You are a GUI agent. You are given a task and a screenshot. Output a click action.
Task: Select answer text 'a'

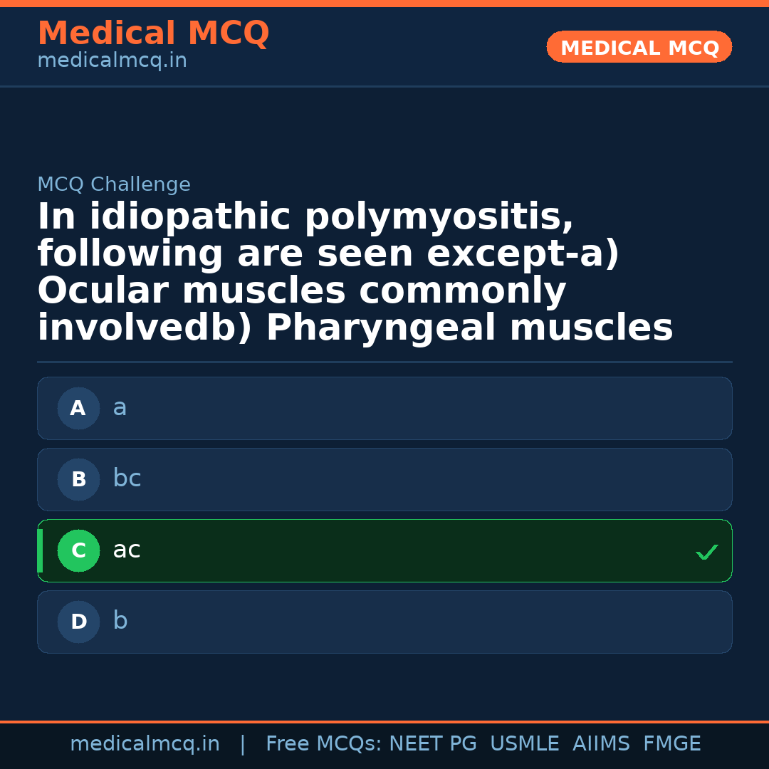click(x=120, y=408)
